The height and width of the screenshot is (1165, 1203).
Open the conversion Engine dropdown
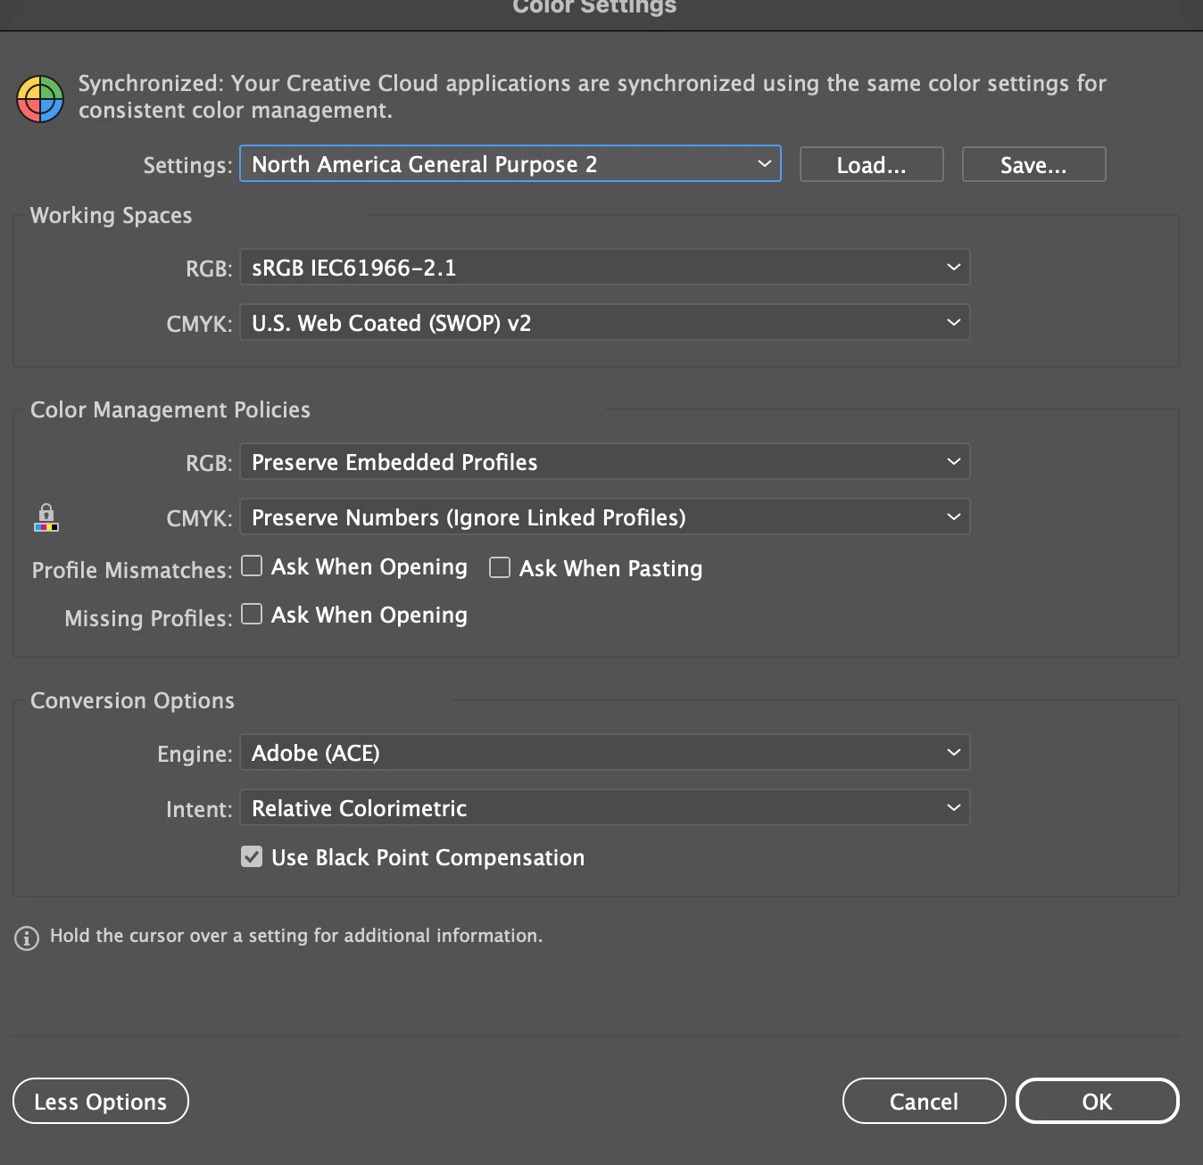605,753
